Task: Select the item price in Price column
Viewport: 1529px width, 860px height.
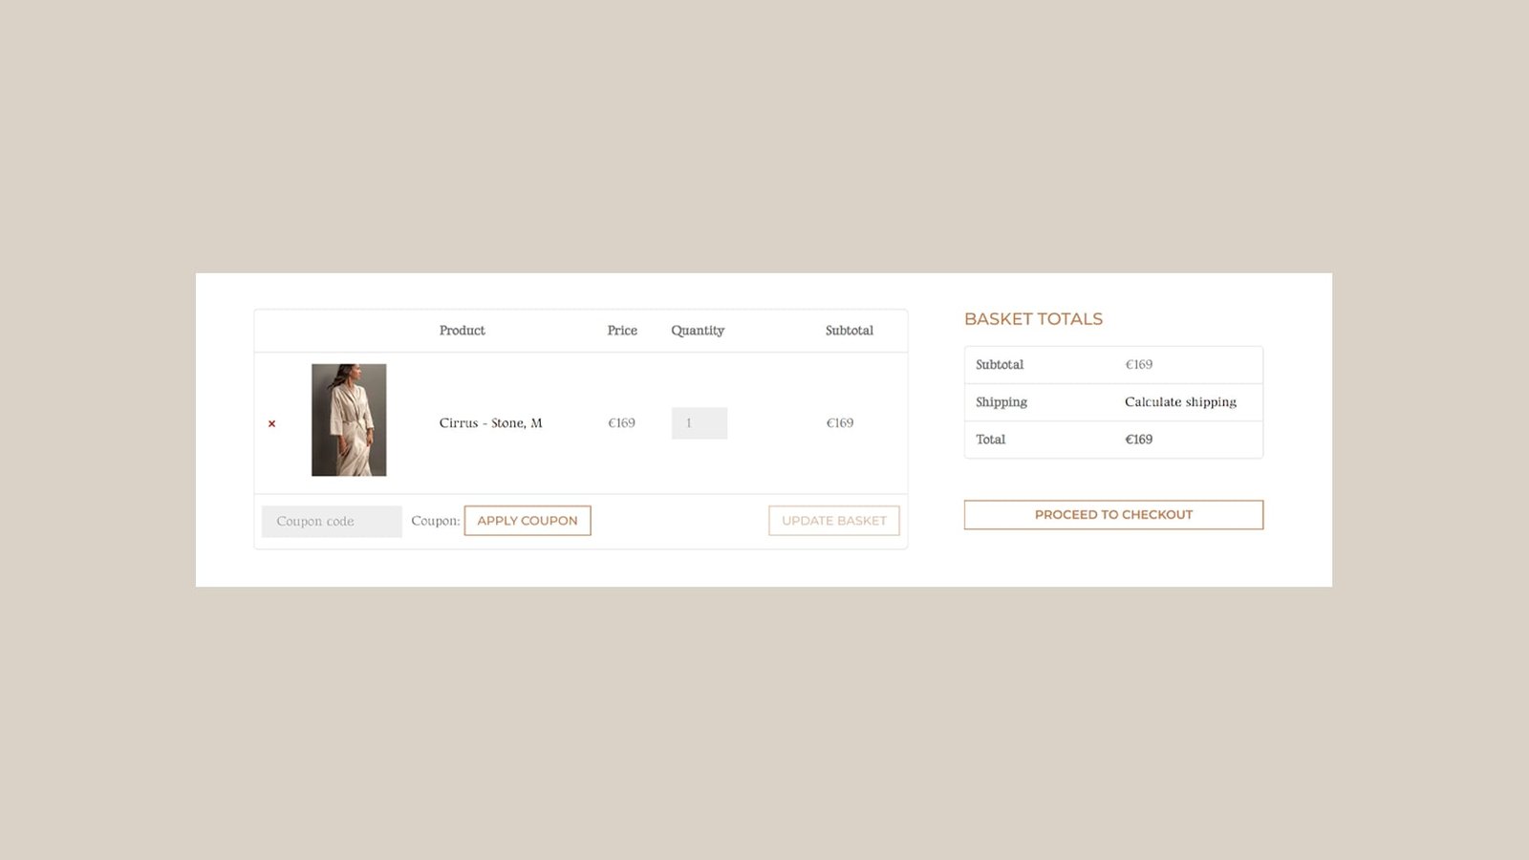Action: tap(621, 423)
